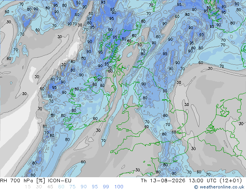Screen dimensions: 246x190
Task: Select the legend value 100
Action: coord(119,187)
